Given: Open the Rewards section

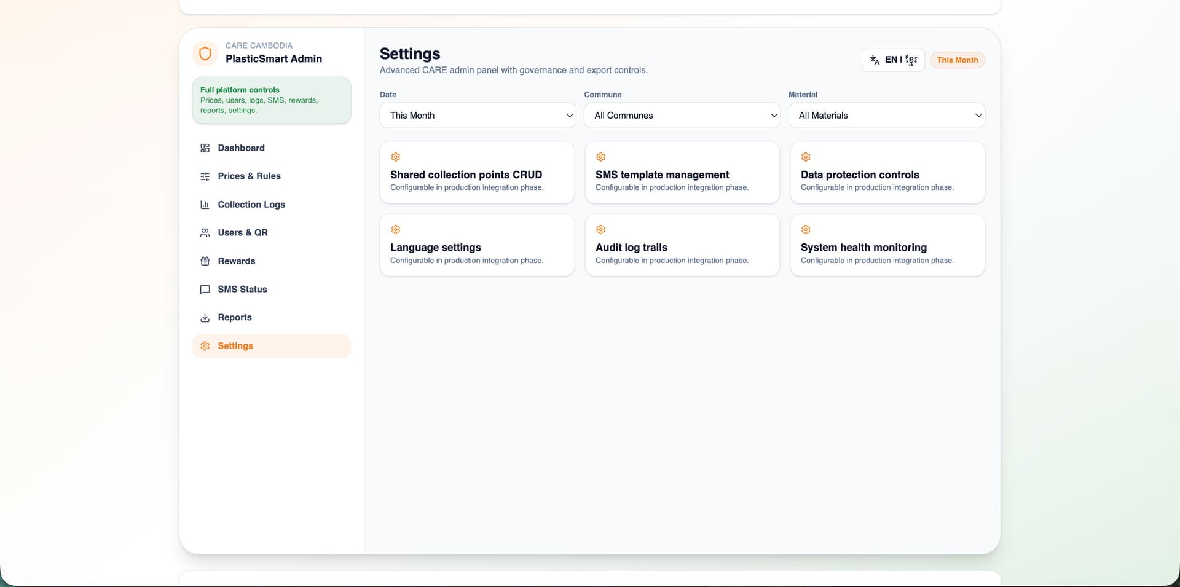Looking at the screenshot, I should tap(272, 261).
